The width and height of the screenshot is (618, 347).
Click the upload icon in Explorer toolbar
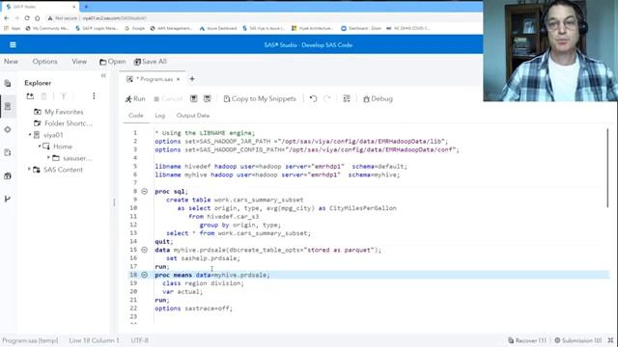point(64,96)
